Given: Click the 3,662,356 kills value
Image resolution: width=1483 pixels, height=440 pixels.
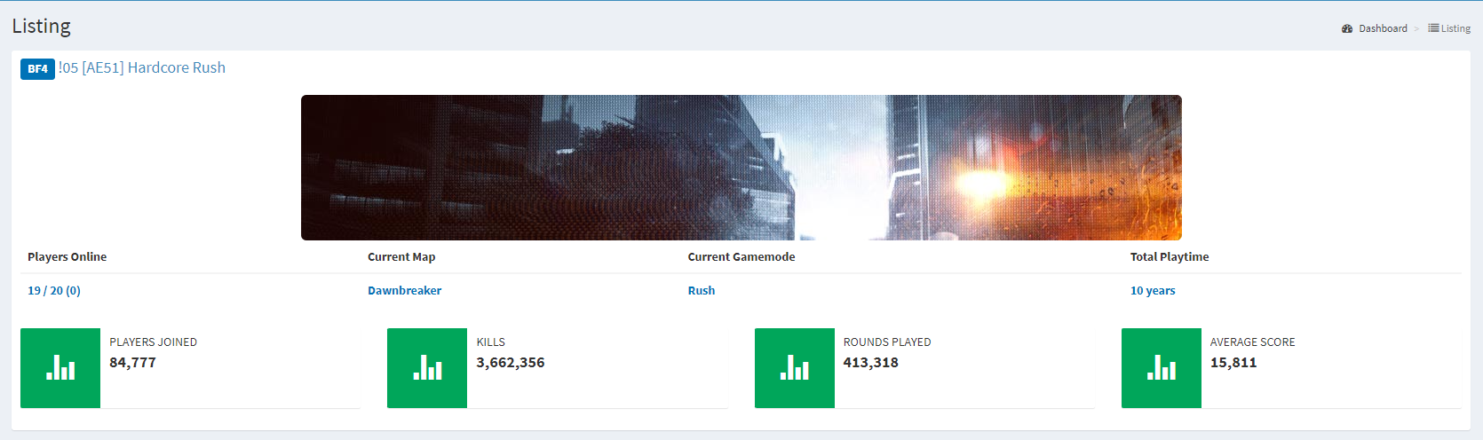Looking at the screenshot, I should coord(511,362).
